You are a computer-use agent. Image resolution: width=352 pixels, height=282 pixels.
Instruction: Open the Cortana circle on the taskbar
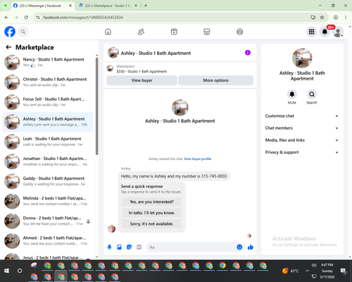(x=20, y=271)
